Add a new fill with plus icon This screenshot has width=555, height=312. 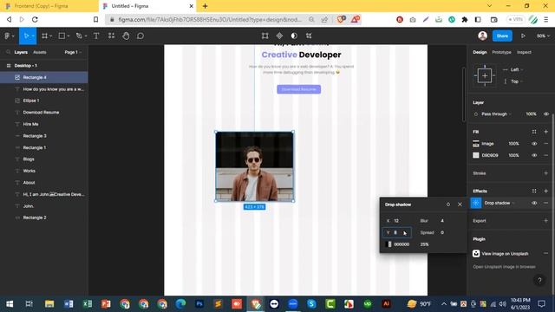(x=545, y=132)
